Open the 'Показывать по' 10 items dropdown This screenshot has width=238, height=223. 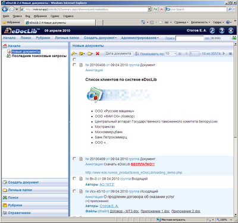pos(170,54)
